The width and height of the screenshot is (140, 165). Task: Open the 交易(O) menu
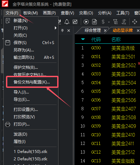tap(86, 13)
